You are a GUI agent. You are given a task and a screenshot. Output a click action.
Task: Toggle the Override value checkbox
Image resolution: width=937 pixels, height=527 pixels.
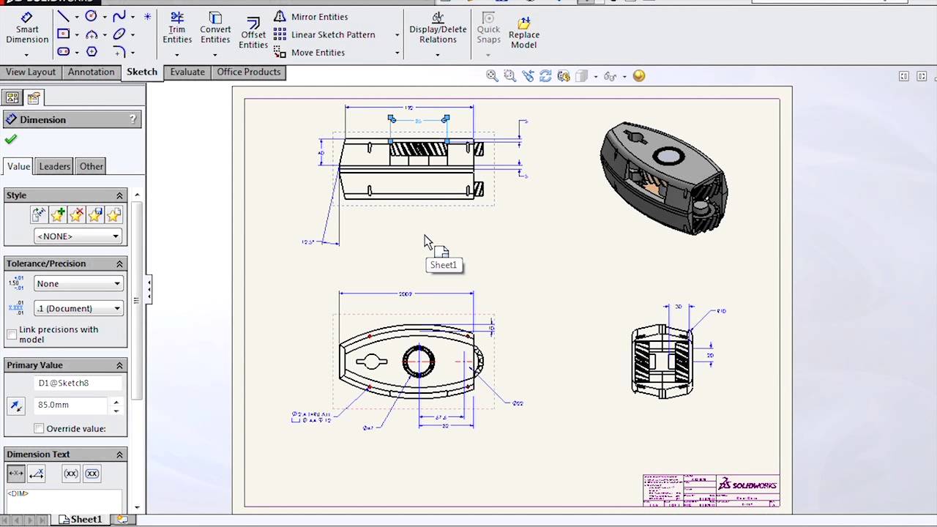coord(39,428)
